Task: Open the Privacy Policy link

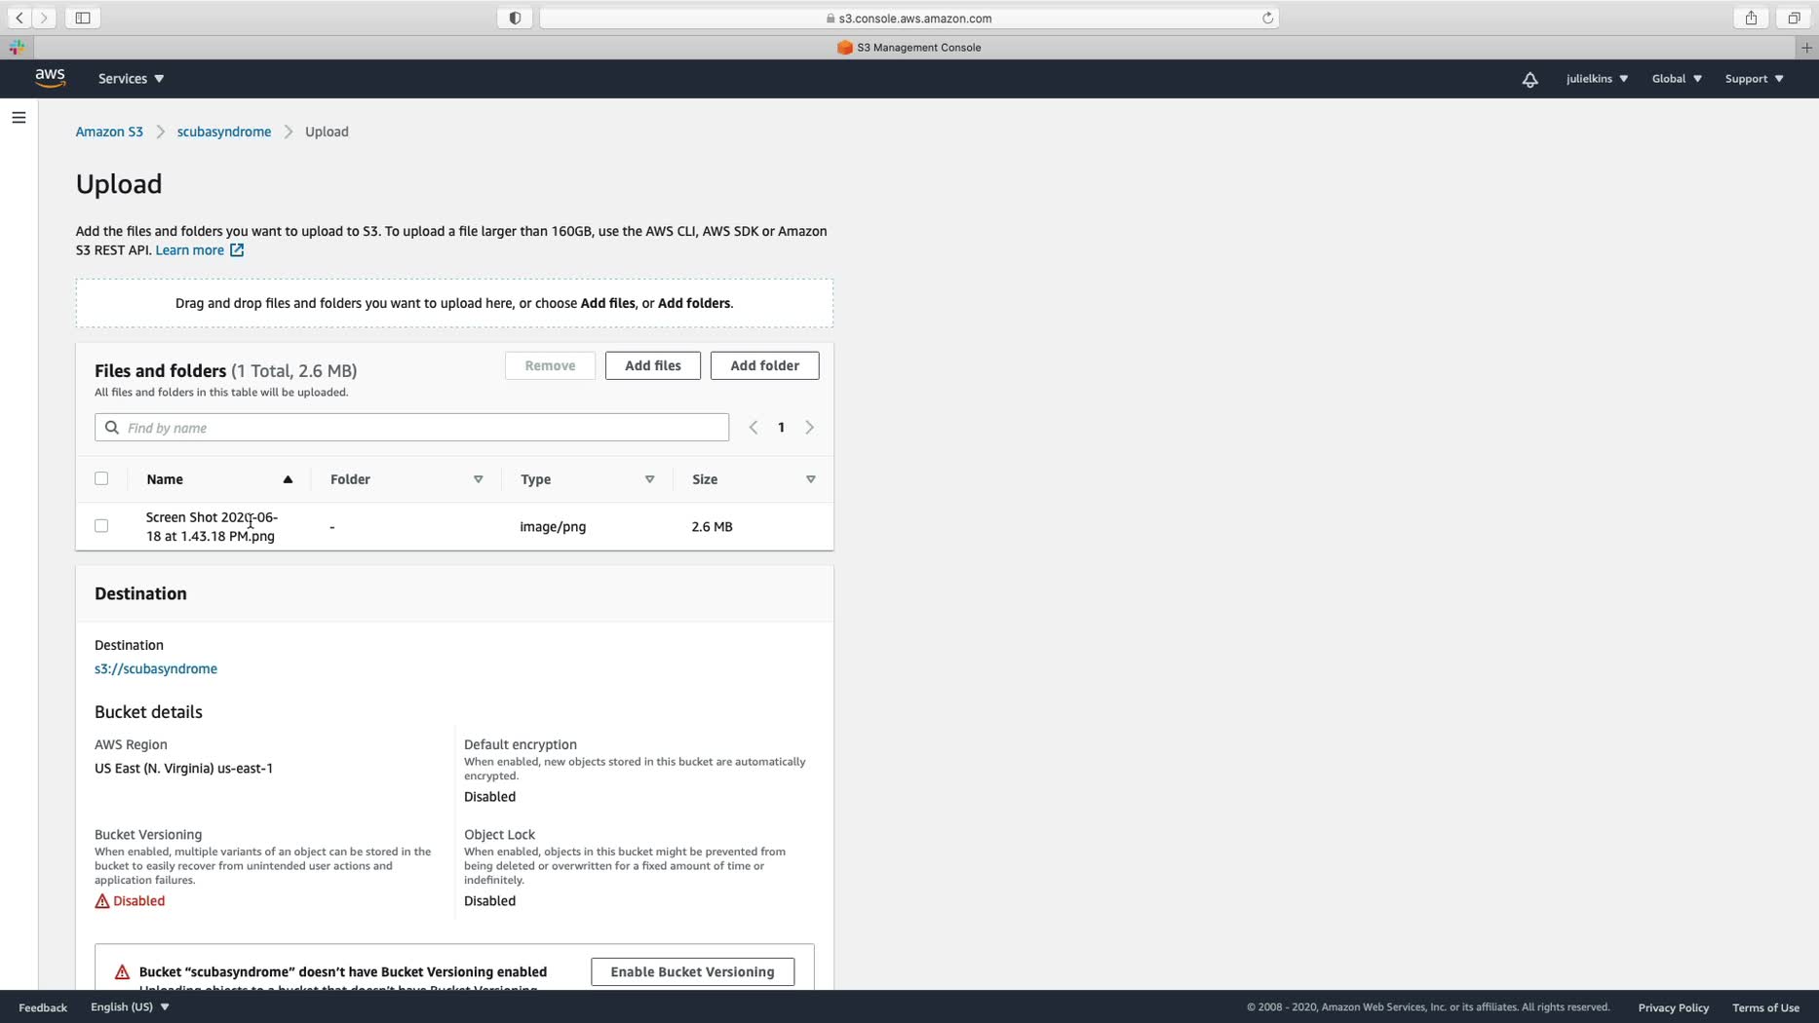Action: [1674, 1007]
